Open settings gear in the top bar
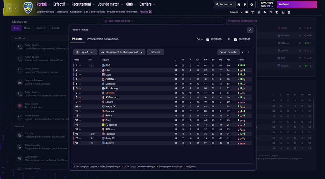The image size is (325, 179). pyautogui.click(x=252, y=4)
